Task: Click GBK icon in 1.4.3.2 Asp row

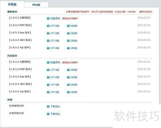Action: (x=68, y=77)
